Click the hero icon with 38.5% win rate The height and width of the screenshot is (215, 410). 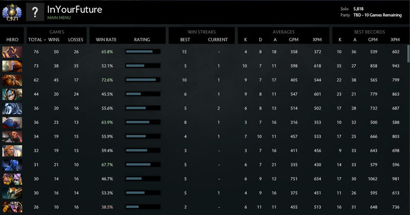coord(12,207)
